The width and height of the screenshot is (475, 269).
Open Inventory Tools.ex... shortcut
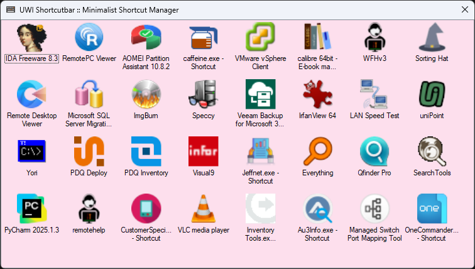260,209
